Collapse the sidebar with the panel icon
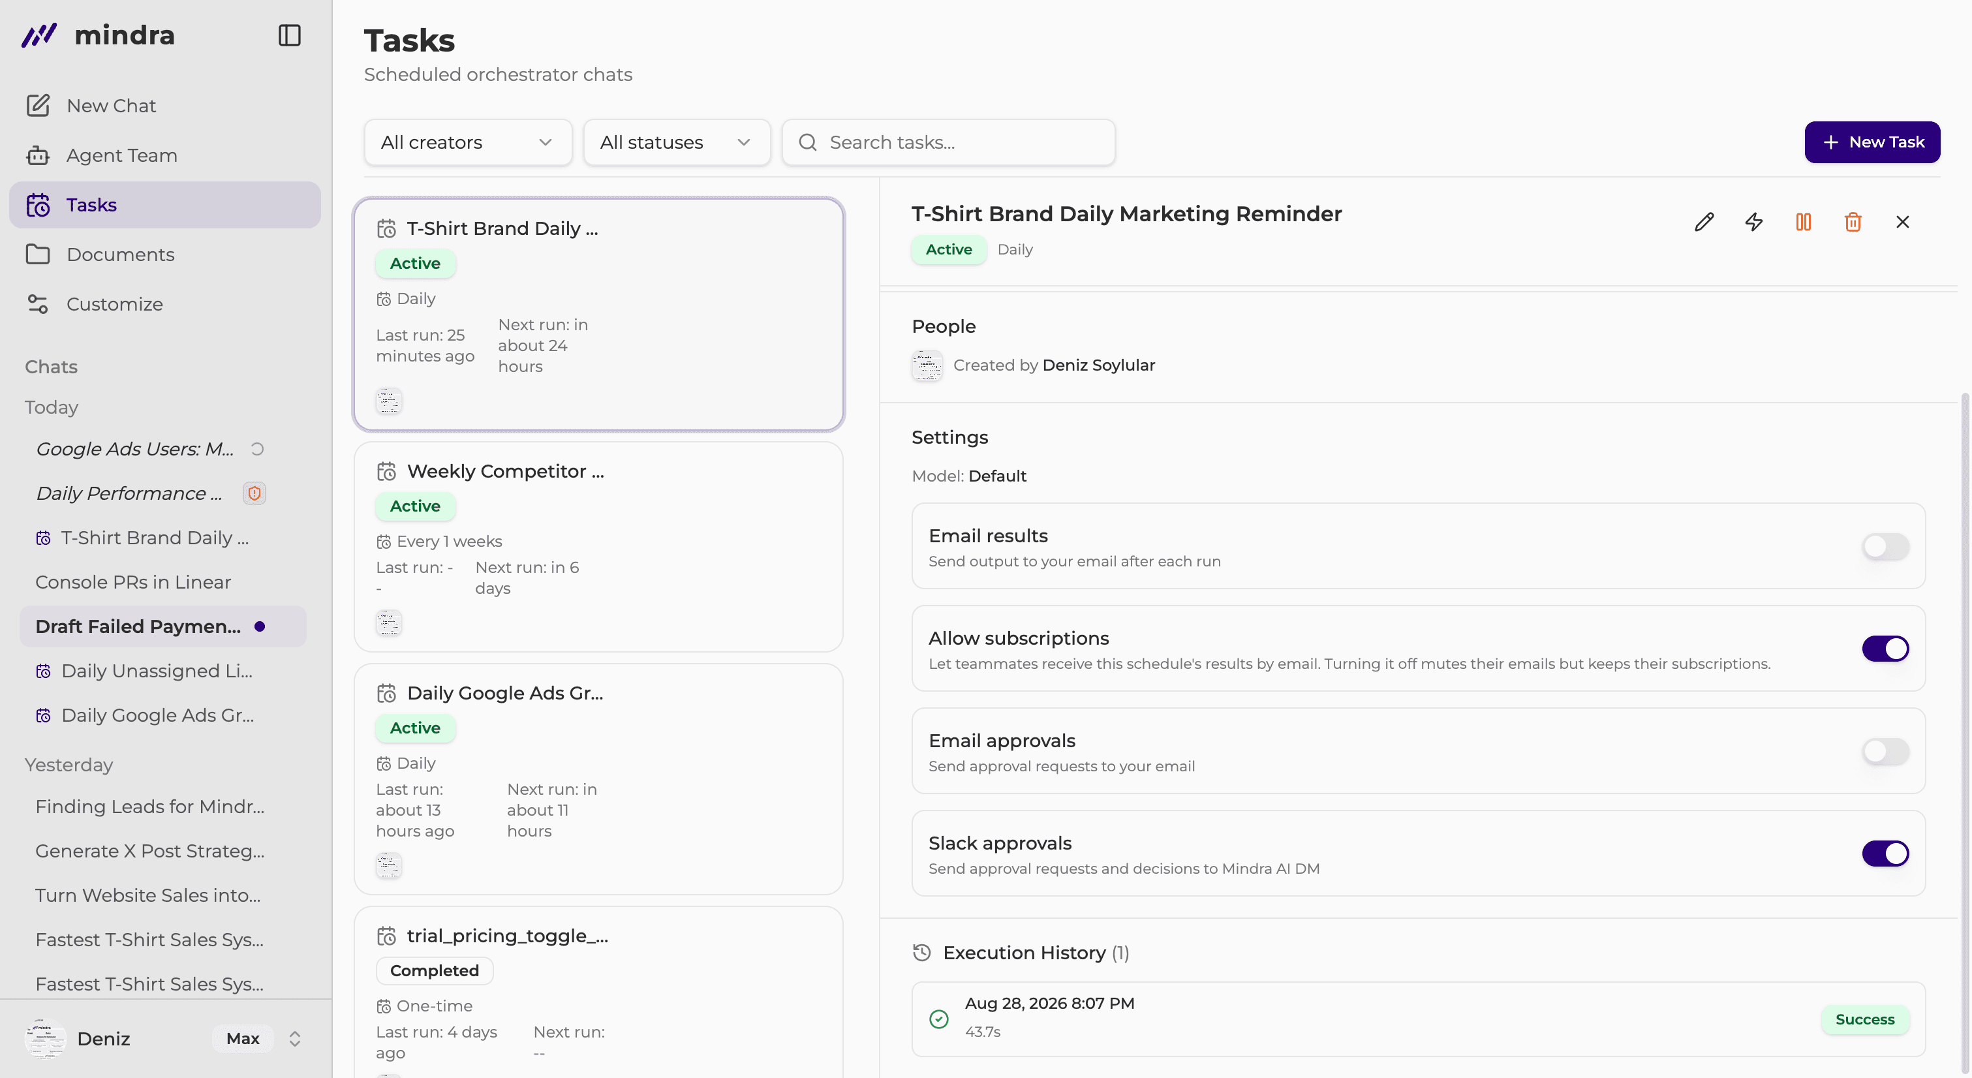 pos(289,35)
